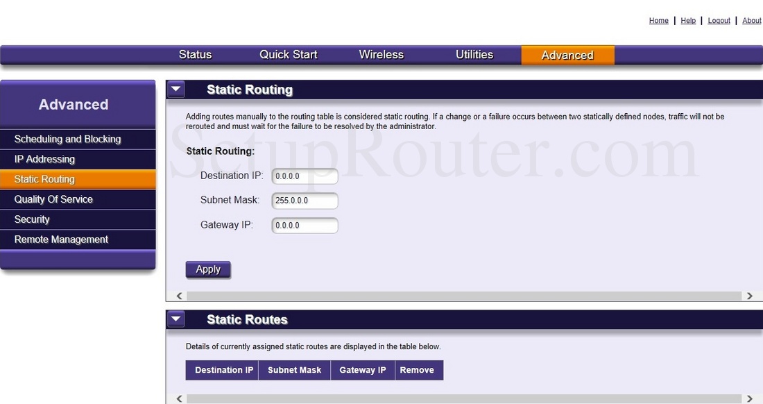Open Scheduling and Blocking in sidebar

[x=78, y=140]
